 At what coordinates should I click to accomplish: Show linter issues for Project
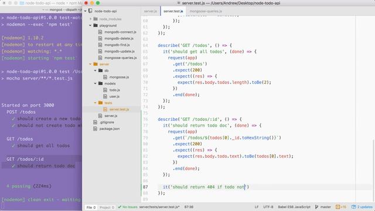107,207
